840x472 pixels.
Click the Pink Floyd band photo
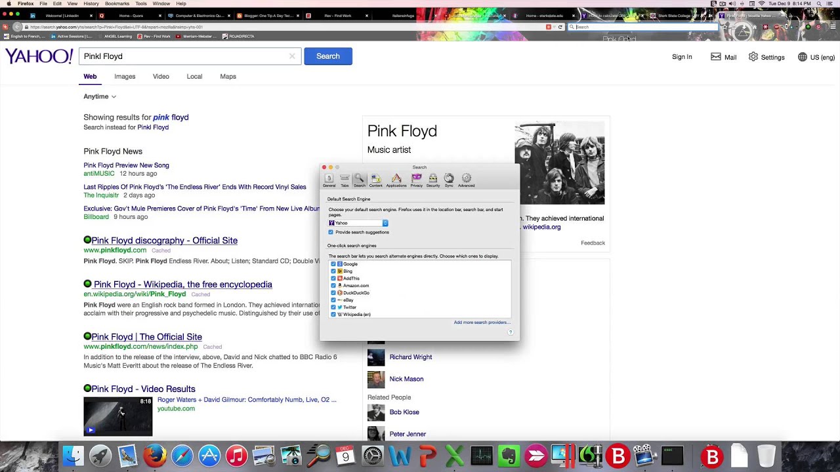(559, 163)
